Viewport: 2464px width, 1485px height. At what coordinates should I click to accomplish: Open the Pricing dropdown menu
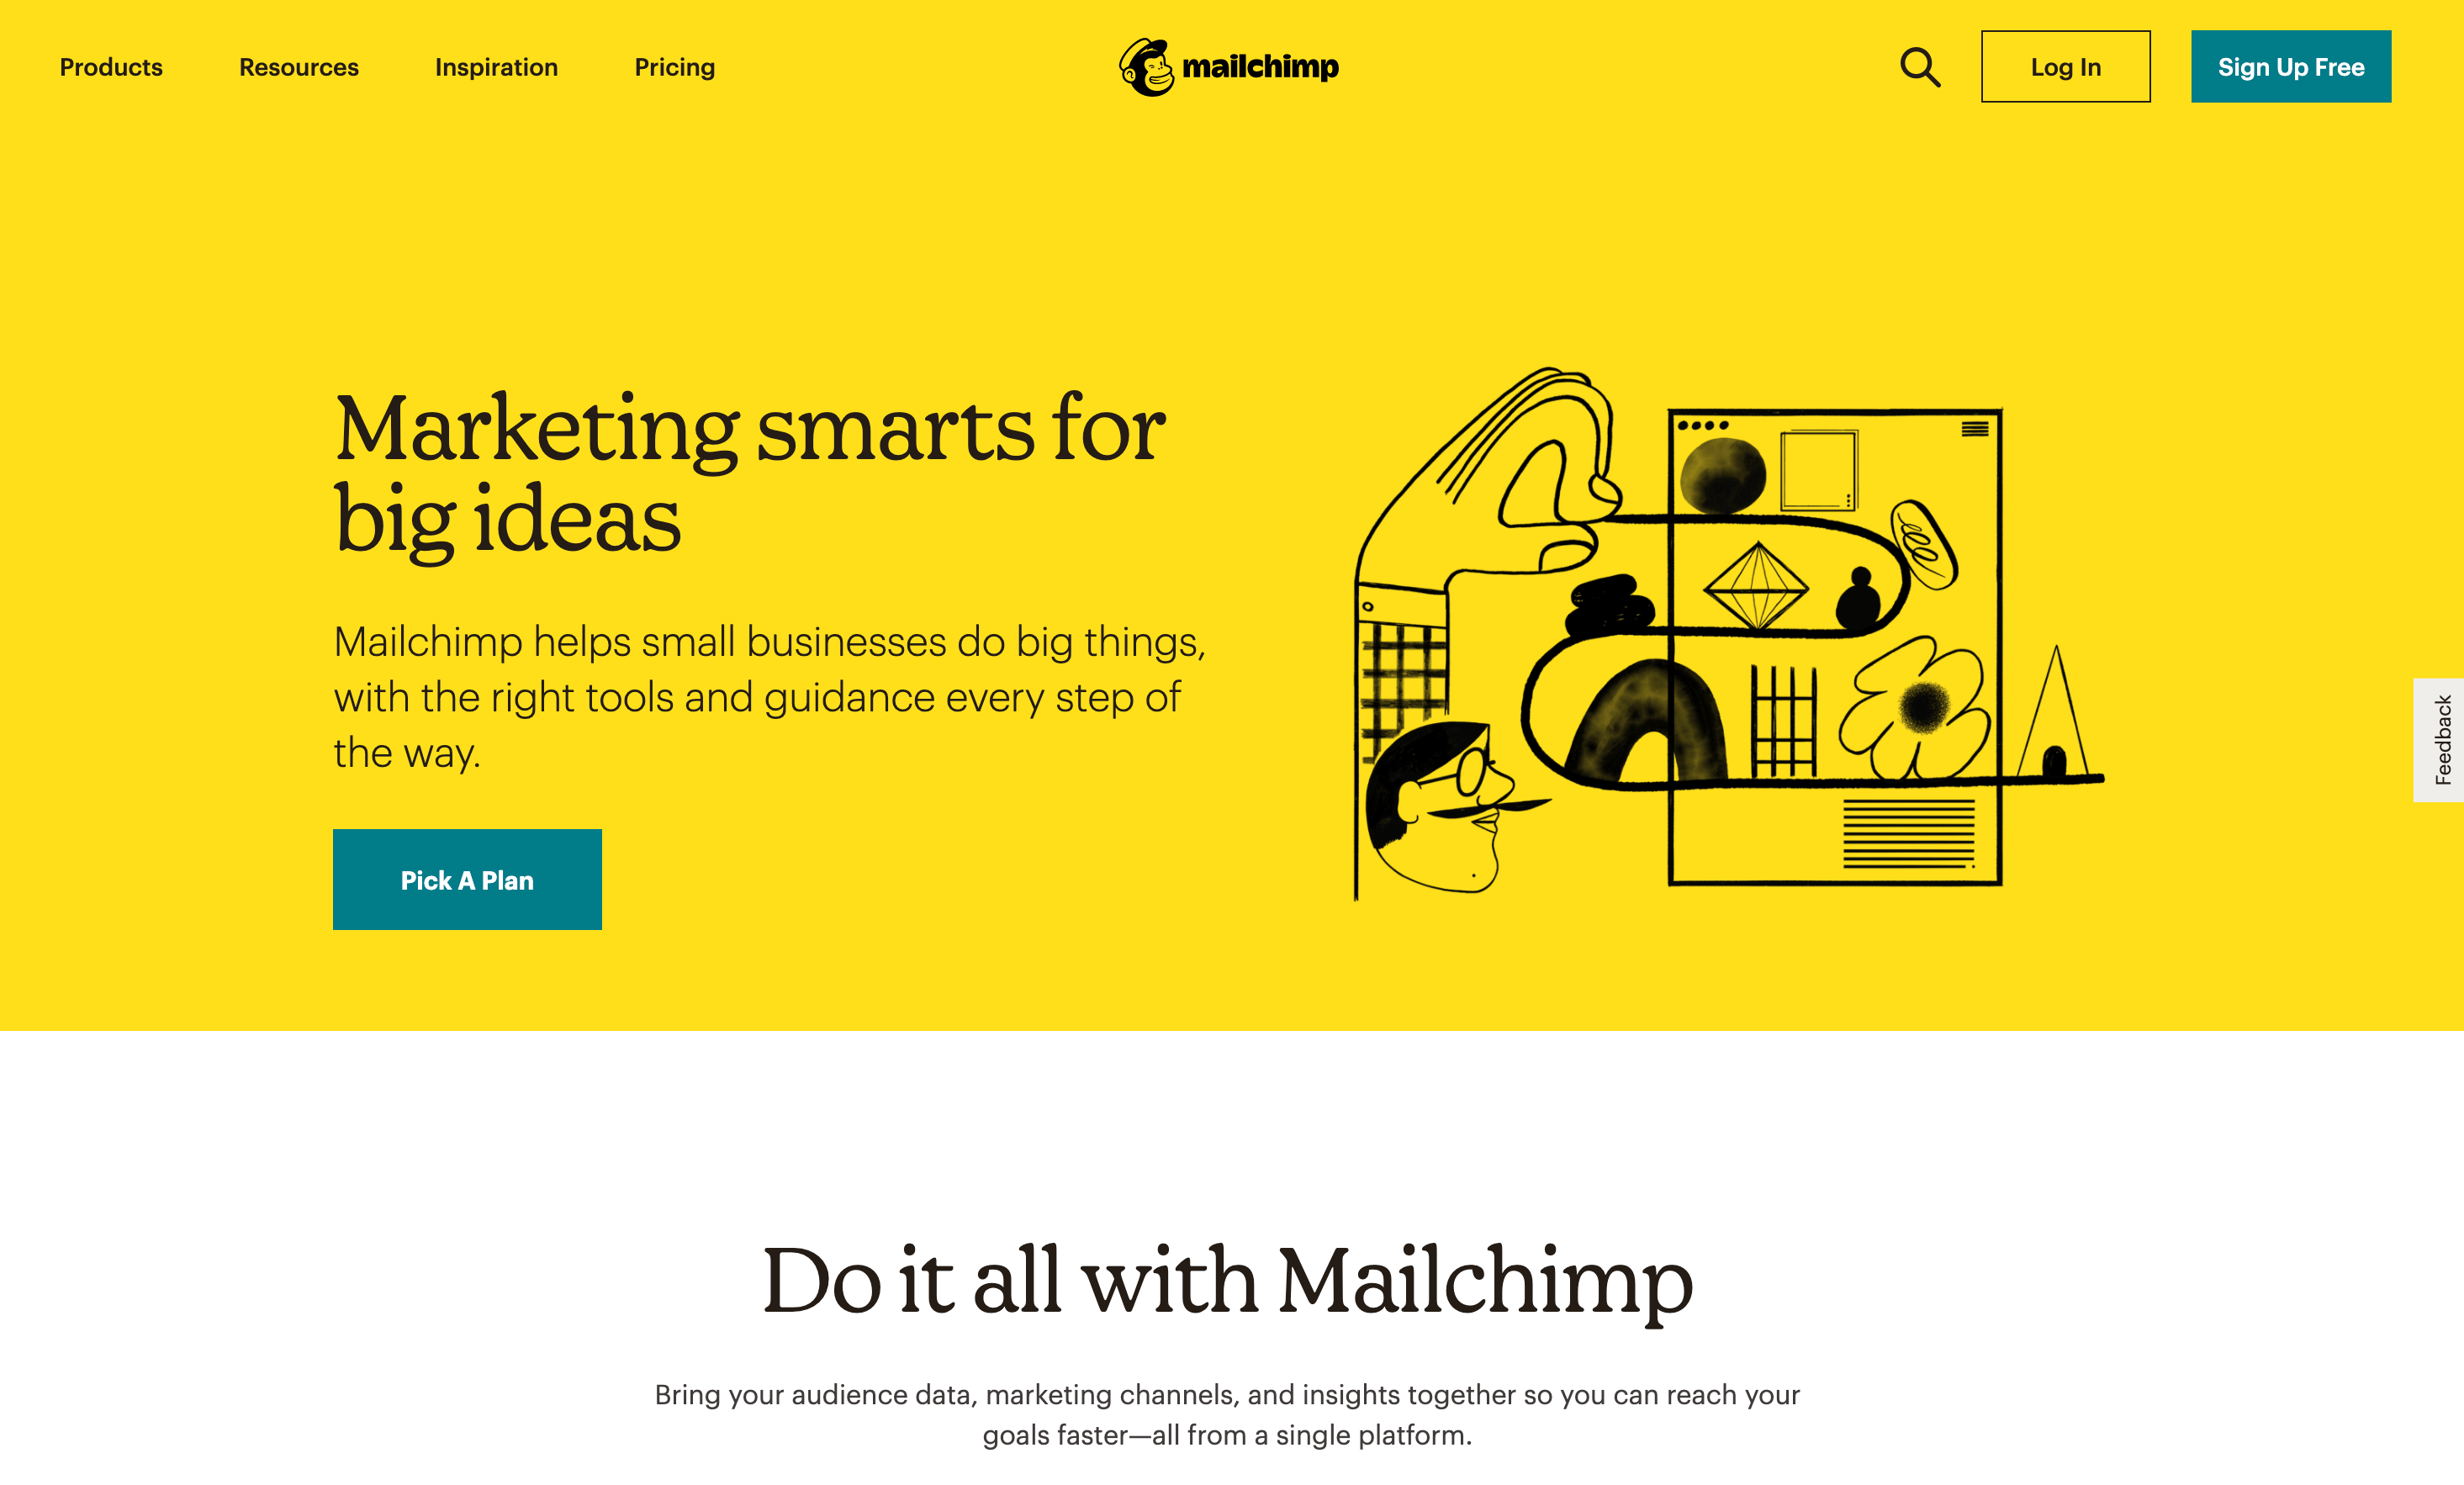pos(674,67)
